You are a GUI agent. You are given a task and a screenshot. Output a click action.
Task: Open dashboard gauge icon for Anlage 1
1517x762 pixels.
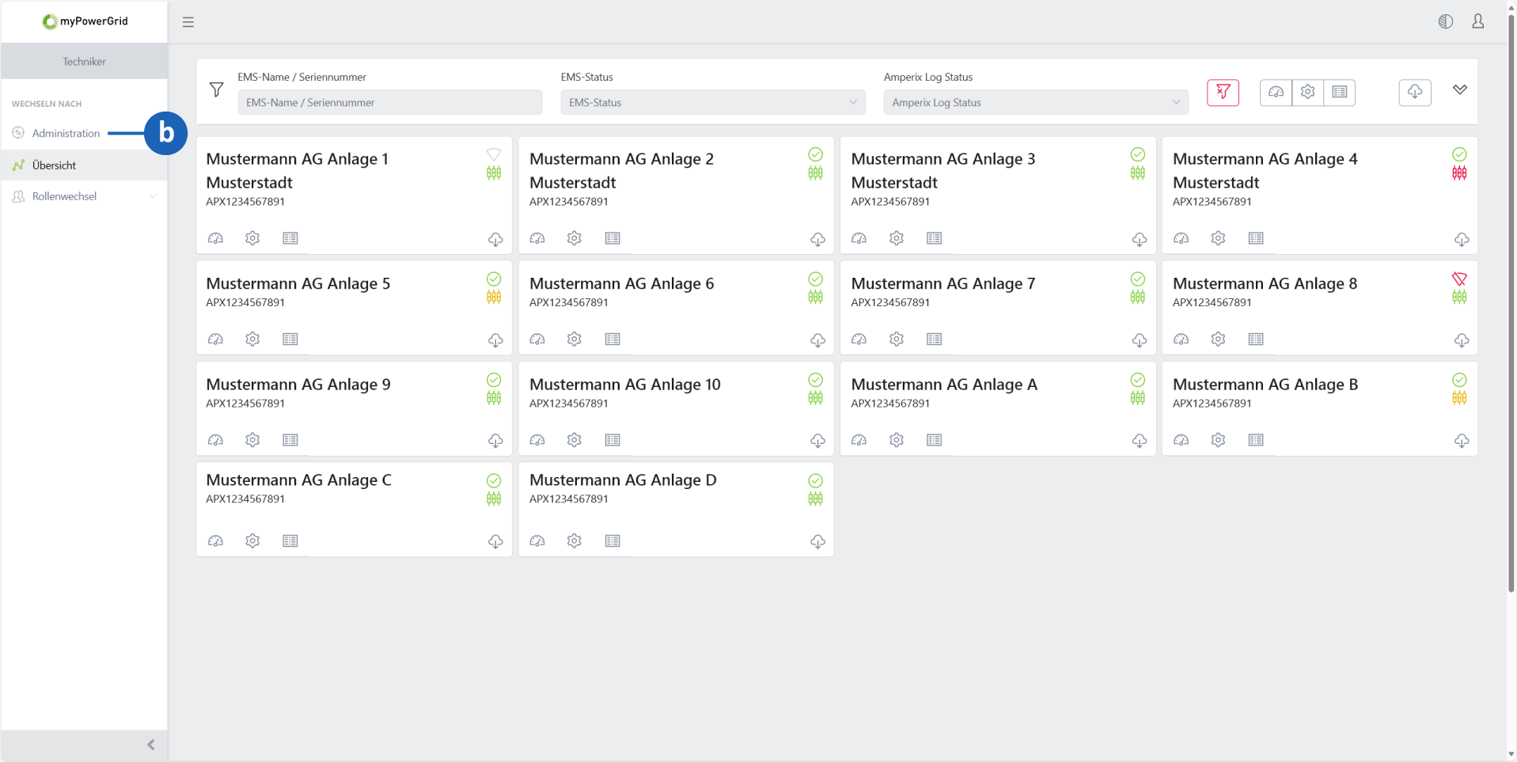tap(215, 238)
